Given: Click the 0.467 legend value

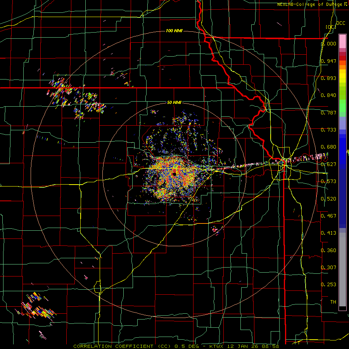Looking at the screenshot, I should (328, 216).
